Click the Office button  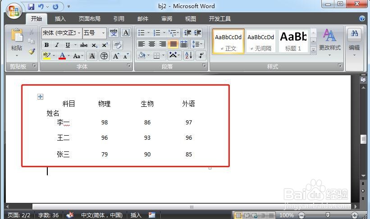point(14,11)
